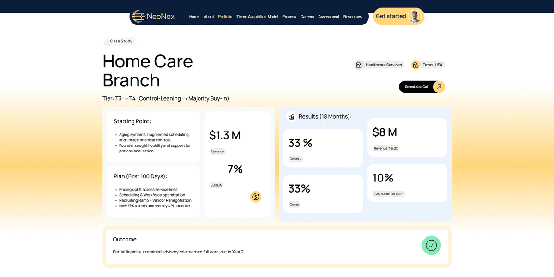Open the Assessment page
The width and height of the screenshot is (554, 277).
pyautogui.click(x=329, y=17)
